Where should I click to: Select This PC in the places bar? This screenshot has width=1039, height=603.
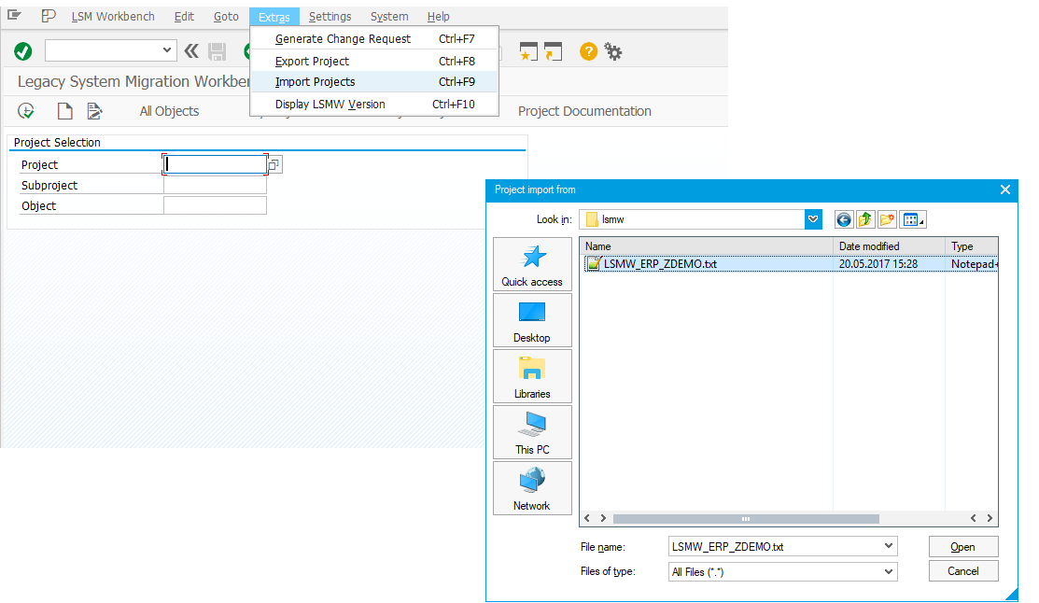pyautogui.click(x=532, y=432)
